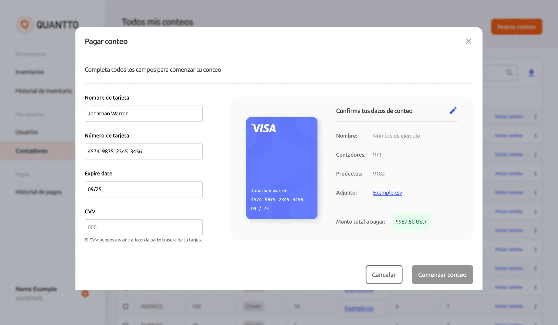The height and width of the screenshot is (325, 558).
Task: Select the Expire date field
Action: [x=144, y=189]
